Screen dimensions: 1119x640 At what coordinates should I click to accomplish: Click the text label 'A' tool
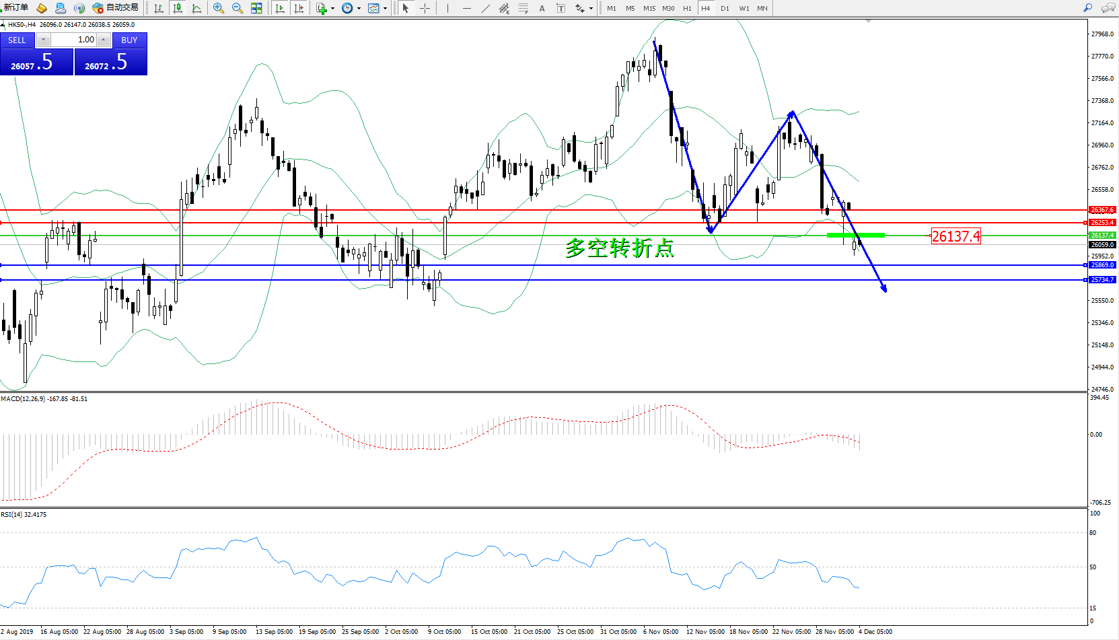tap(542, 8)
